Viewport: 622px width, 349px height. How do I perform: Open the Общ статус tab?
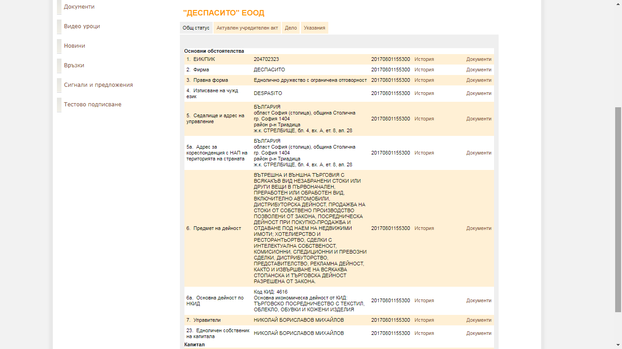coord(196,28)
